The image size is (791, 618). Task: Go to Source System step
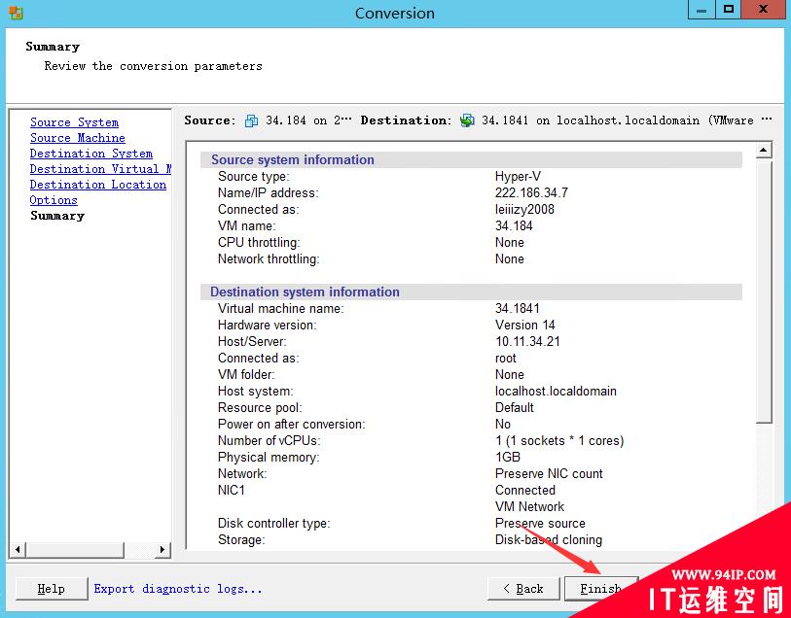(x=74, y=122)
